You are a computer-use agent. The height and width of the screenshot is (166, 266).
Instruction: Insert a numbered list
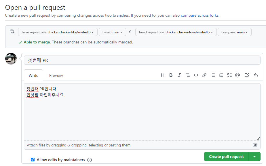tap(221, 75)
